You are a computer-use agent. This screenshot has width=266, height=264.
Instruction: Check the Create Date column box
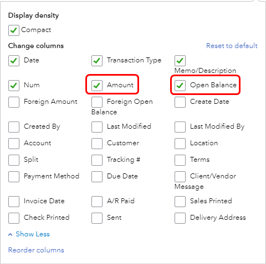click(180, 102)
